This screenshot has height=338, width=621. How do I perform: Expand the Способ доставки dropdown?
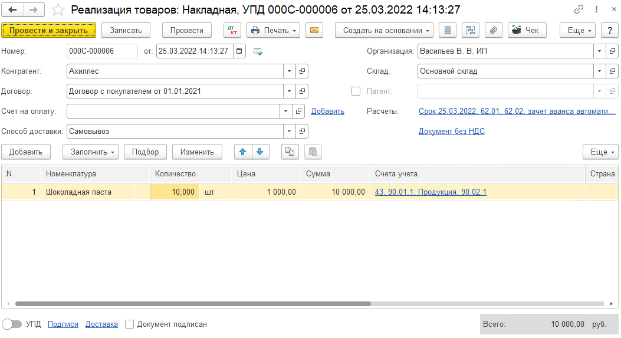[289, 131]
